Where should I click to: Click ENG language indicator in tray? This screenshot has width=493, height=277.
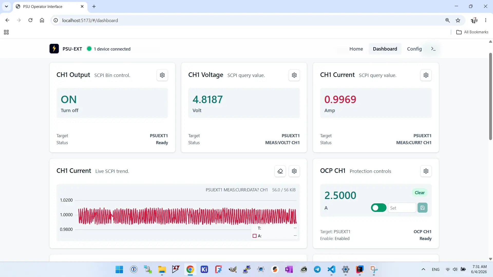coord(436,269)
